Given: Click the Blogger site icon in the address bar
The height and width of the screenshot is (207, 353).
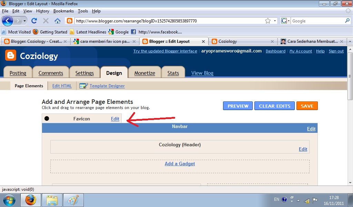Looking at the screenshot, I should pyautogui.click(x=70, y=21).
